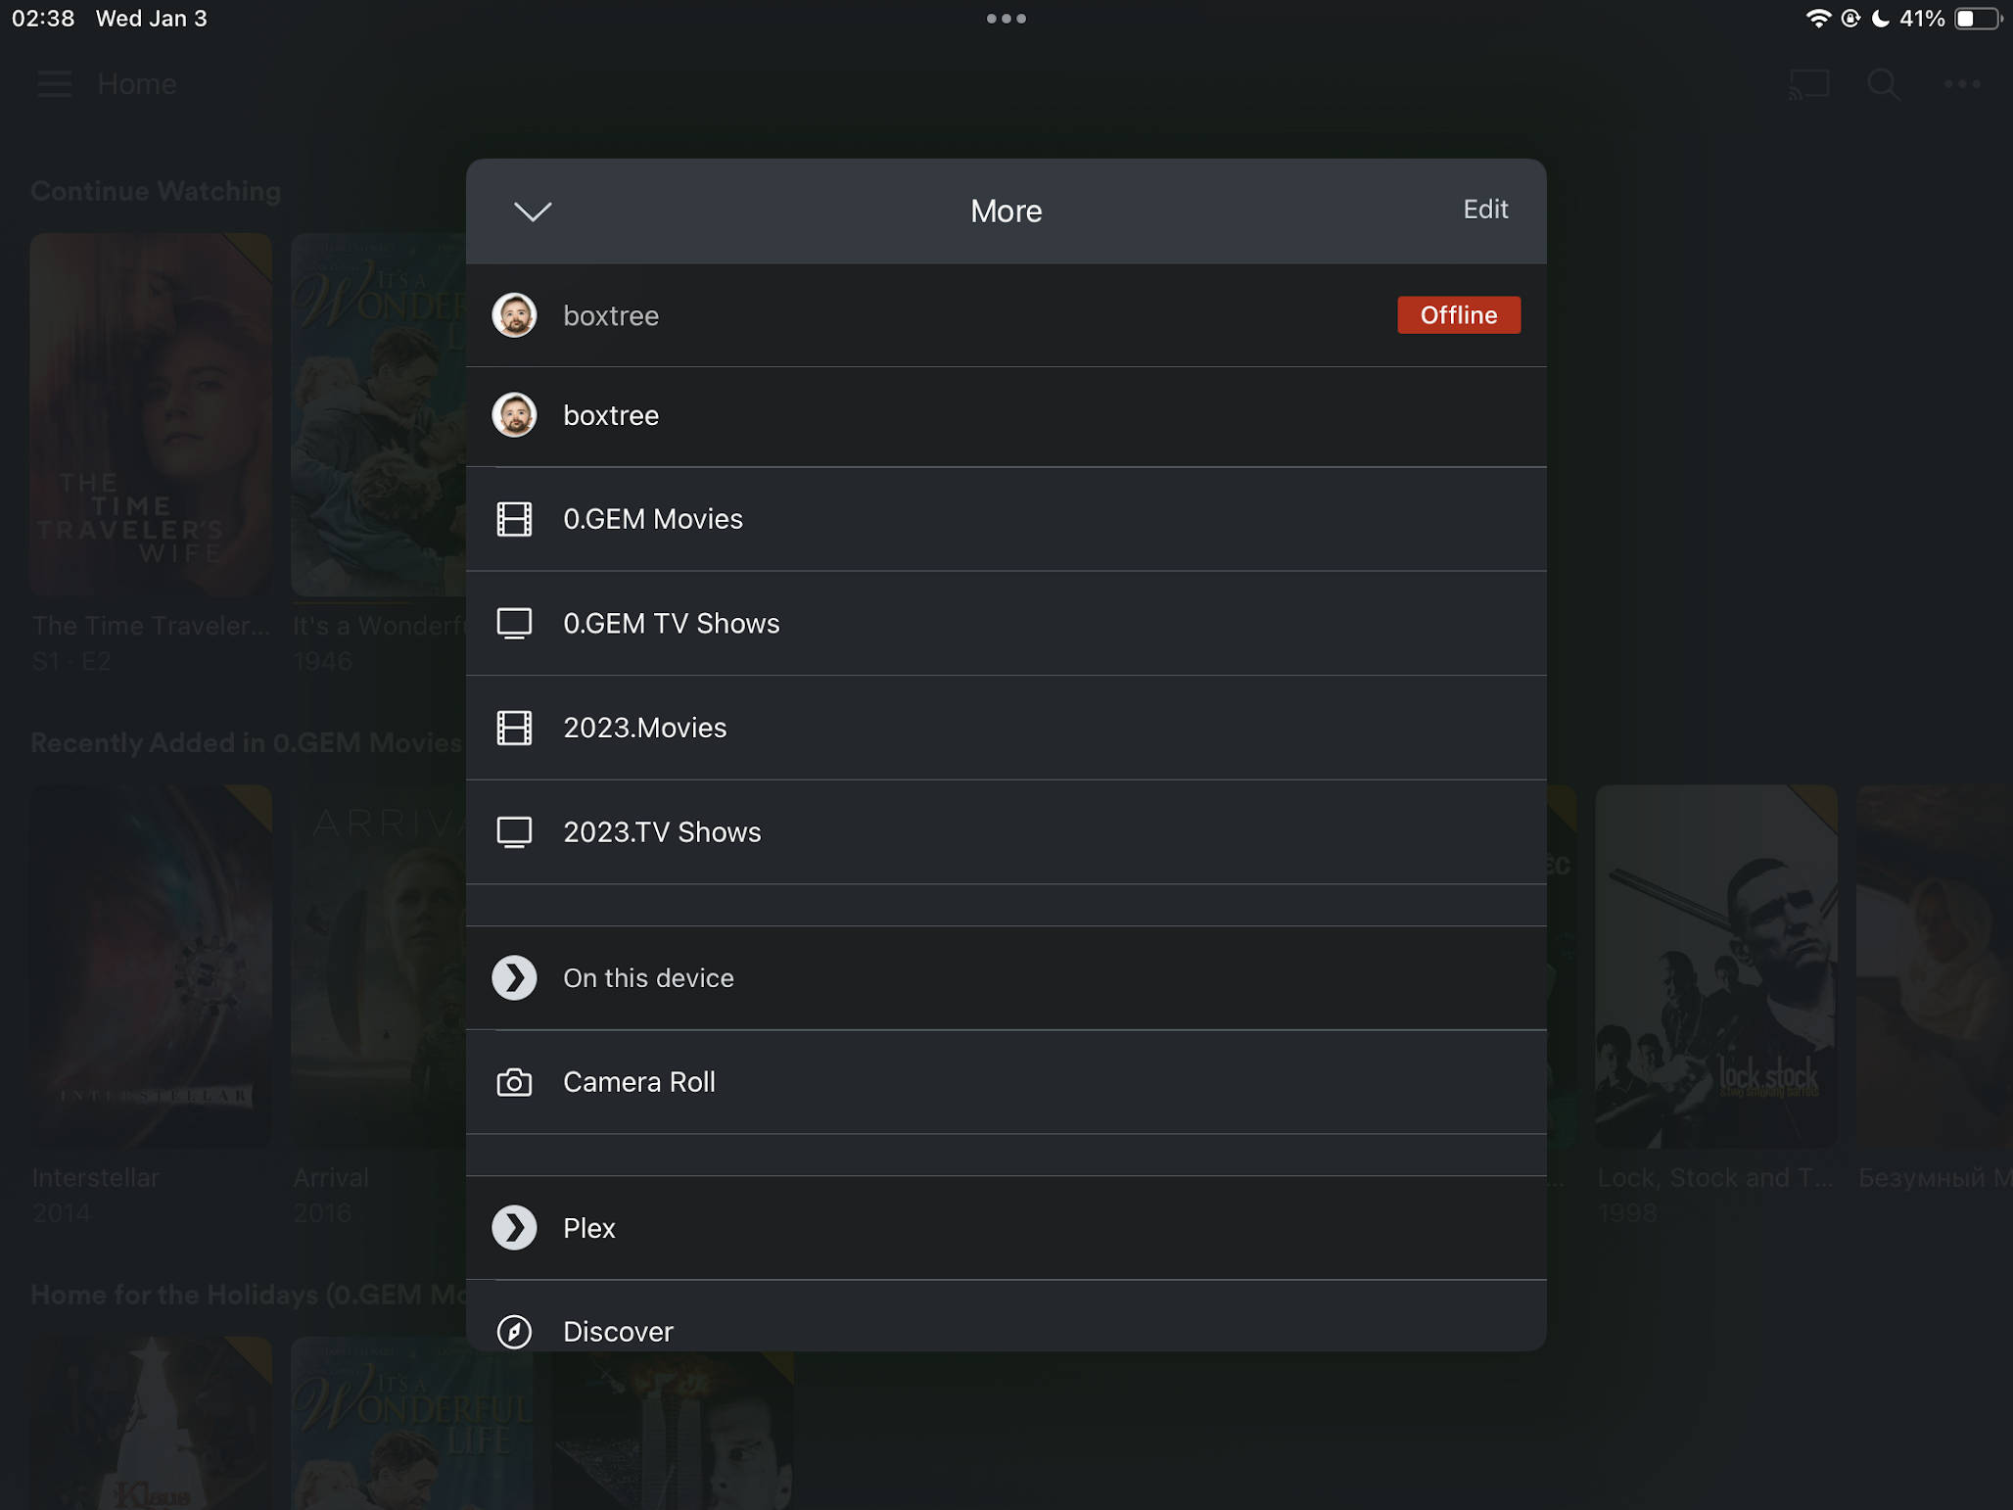Tap the cast screen icon
This screenshot has width=2013, height=1510.
tap(1808, 84)
